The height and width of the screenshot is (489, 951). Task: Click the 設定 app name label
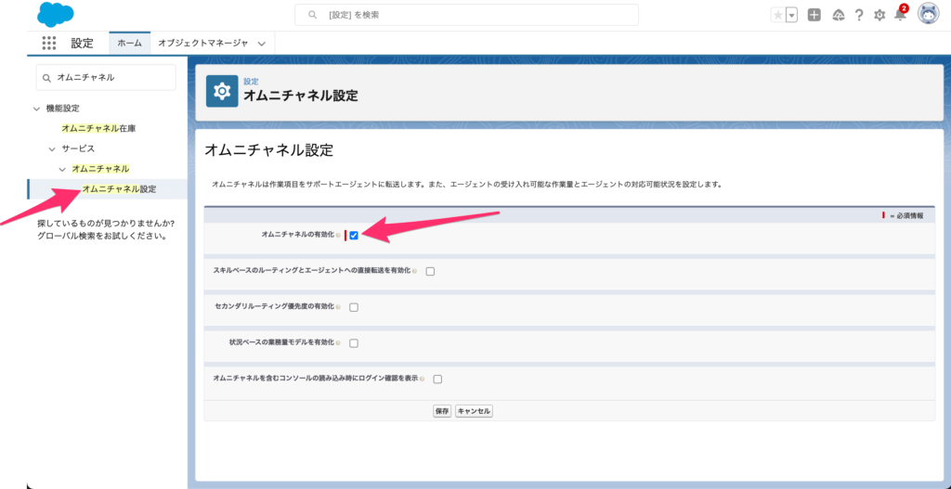(82, 43)
